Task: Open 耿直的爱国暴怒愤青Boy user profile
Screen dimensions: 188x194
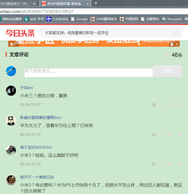Action: 41,118
